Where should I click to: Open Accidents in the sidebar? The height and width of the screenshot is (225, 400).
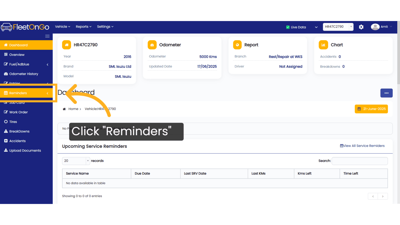coord(26,141)
